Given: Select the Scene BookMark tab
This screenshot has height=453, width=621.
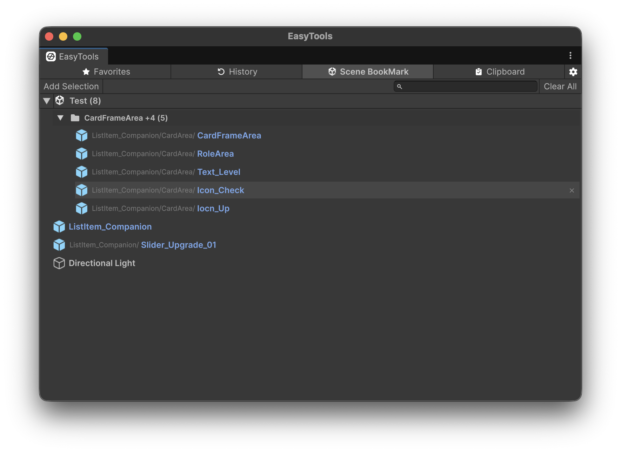Looking at the screenshot, I should pos(368,72).
